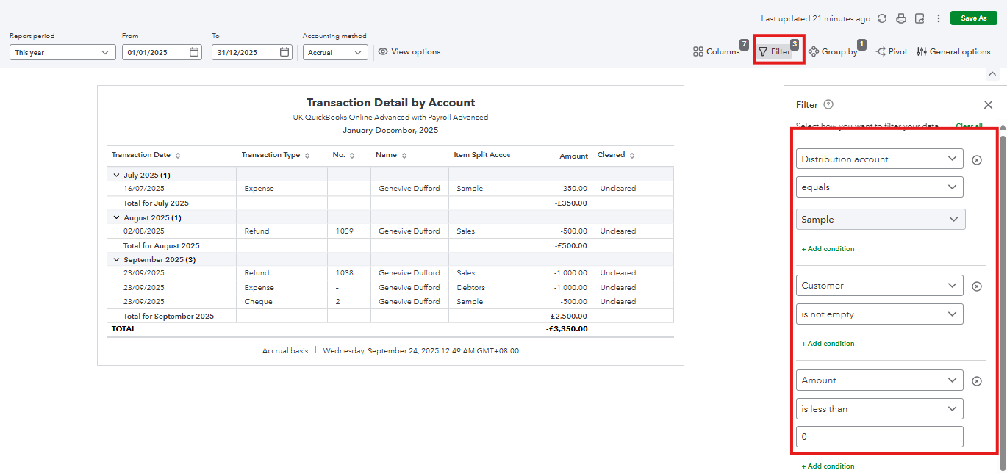This screenshot has width=1007, height=473.
Task: Open the three-dot more options menu
Action: [938, 18]
